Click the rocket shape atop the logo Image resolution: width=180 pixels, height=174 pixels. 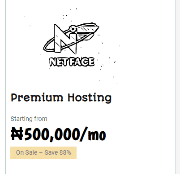click(x=84, y=28)
